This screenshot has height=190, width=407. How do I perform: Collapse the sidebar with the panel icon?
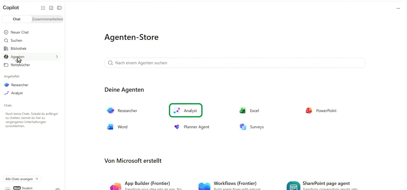coord(59,8)
